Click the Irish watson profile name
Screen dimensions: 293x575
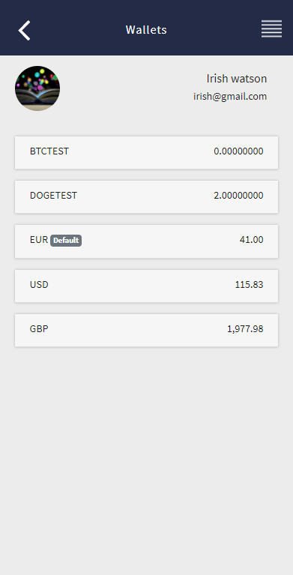click(x=237, y=79)
